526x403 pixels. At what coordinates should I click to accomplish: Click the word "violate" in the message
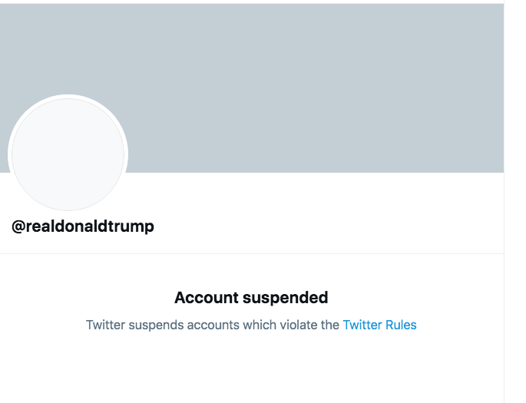[299, 325]
